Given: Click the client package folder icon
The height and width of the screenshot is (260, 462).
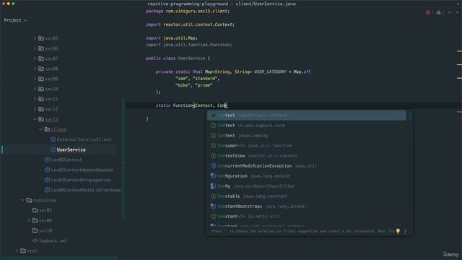Looking at the screenshot, I should tap(47, 129).
